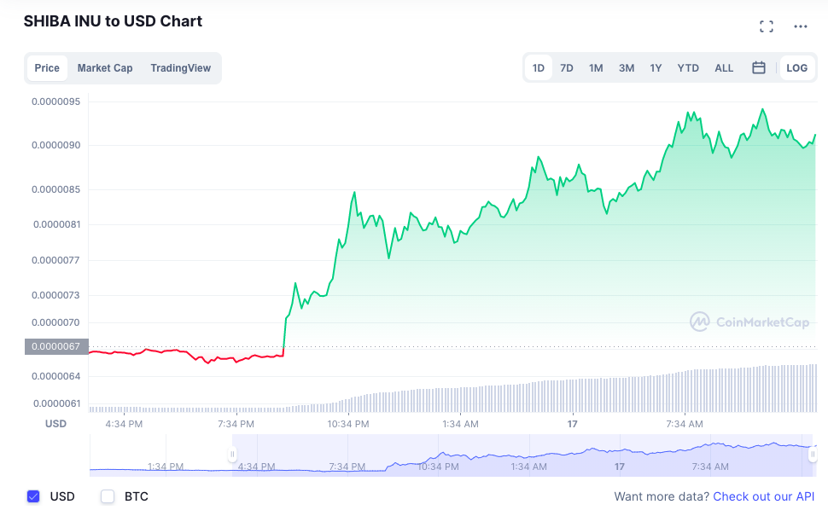
Task: Click the 0.0000085 y-axis label
Action: pos(56,189)
